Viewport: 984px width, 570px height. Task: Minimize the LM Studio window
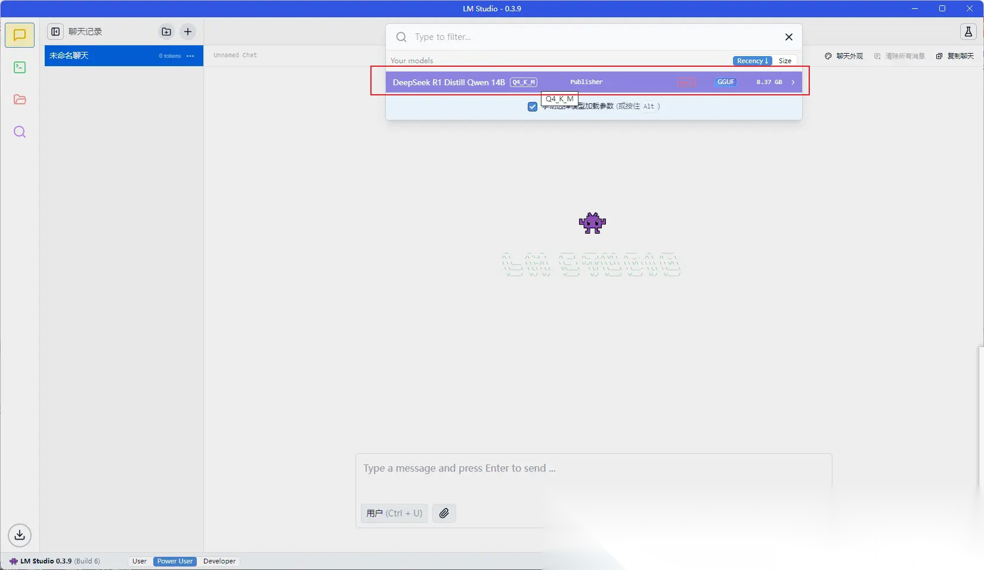coord(915,8)
